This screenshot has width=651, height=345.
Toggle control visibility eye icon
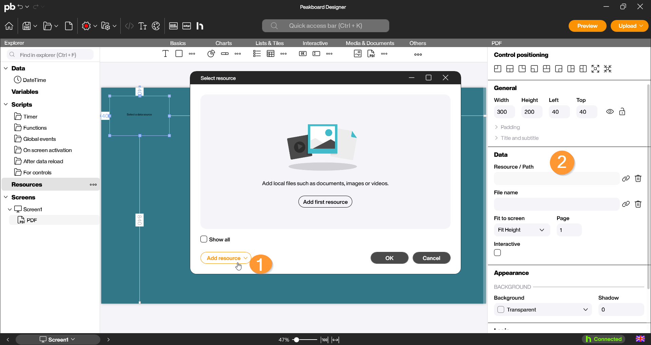click(x=610, y=112)
